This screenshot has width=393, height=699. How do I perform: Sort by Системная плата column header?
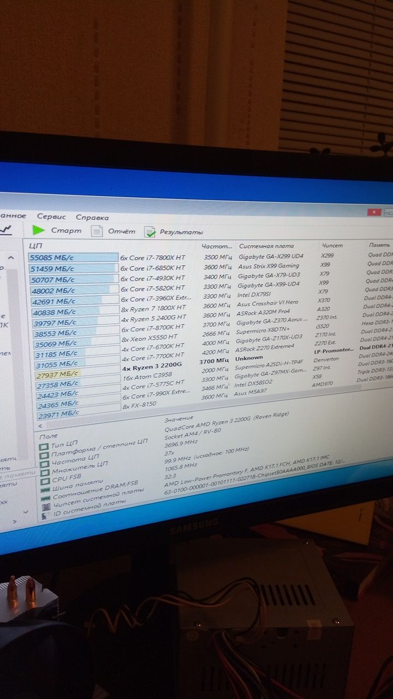click(x=266, y=246)
